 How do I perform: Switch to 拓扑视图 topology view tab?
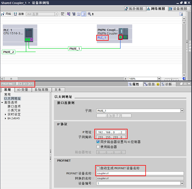pyautogui.click(x=135, y=9)
